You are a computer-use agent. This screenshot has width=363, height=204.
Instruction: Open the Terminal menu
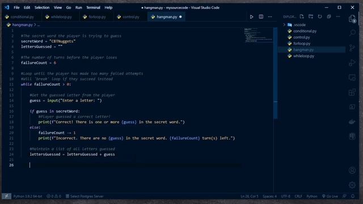coord(93,7)
